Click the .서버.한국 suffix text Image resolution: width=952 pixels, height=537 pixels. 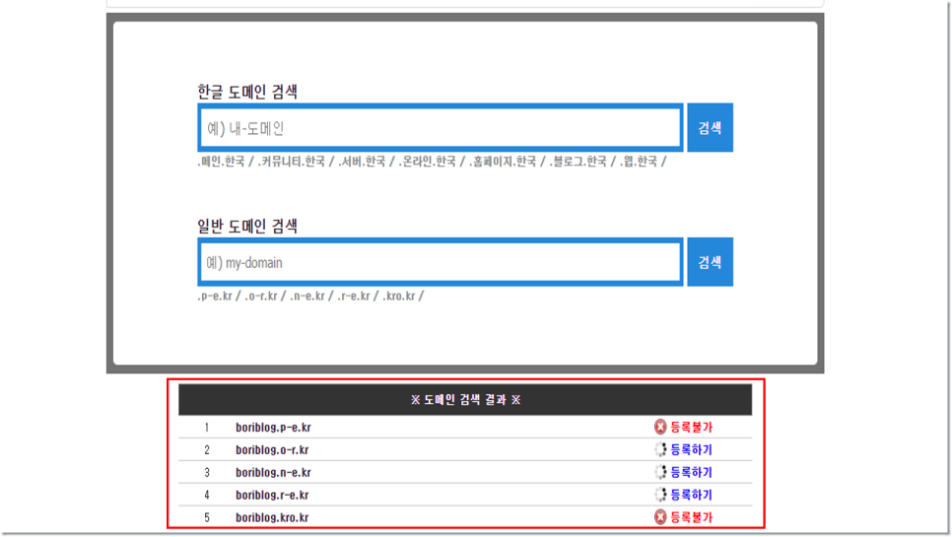[362, 161]
